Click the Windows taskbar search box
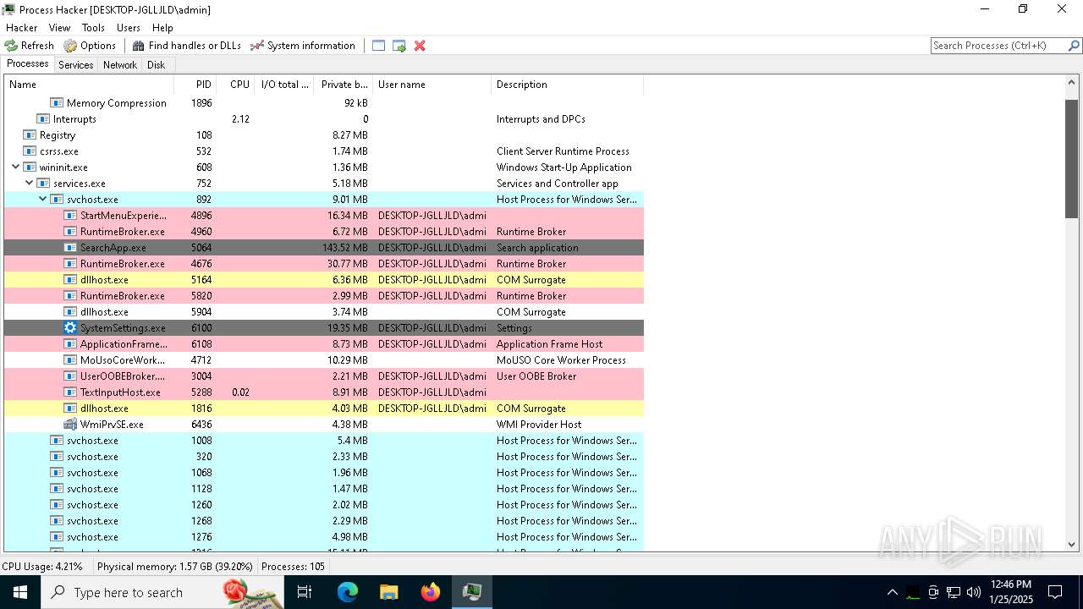 162,592
